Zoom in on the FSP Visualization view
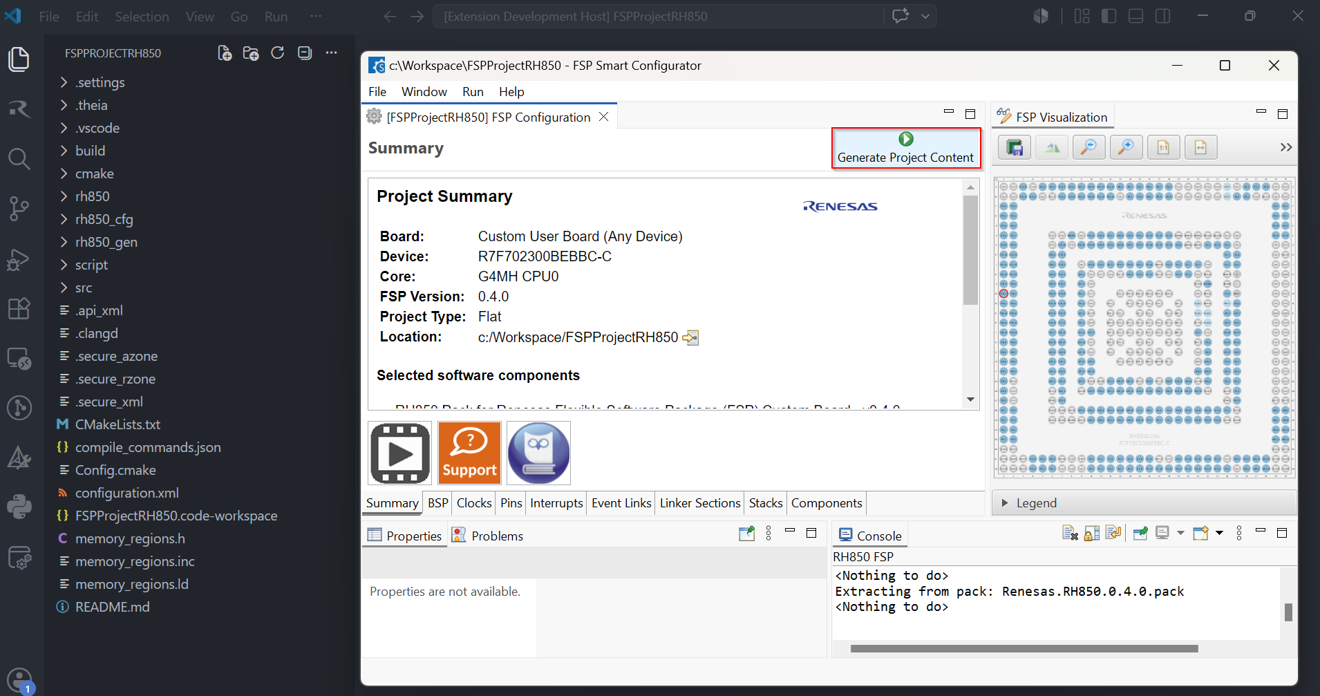 coord(1126,147)
